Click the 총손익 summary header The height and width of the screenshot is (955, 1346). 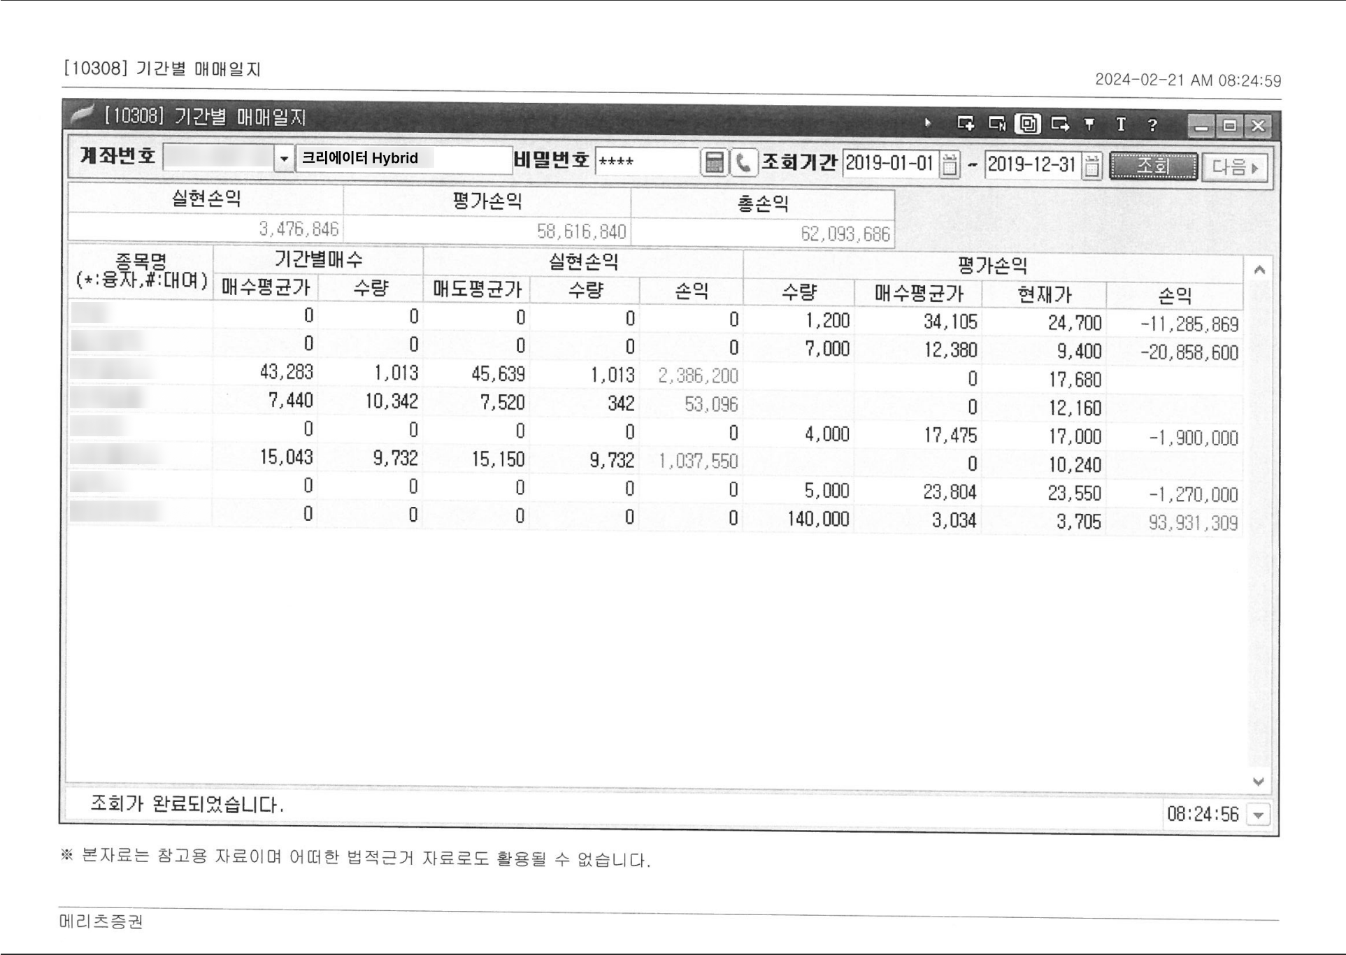click(x=763, y=204)
